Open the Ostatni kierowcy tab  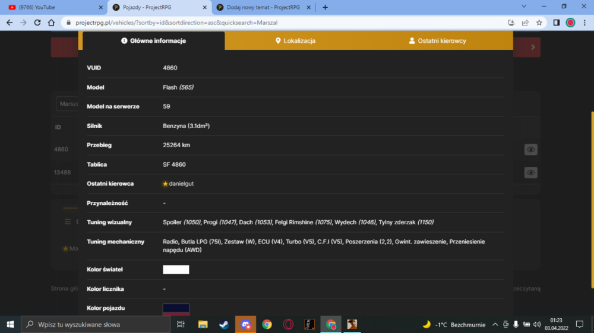click(x=438, y=40)
